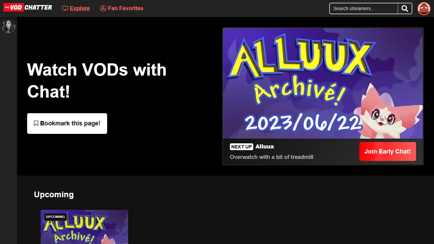Focus the Search streamers input field
This screenshot has height=244, width=434.
pyautogui.click(x=363, y=8)
